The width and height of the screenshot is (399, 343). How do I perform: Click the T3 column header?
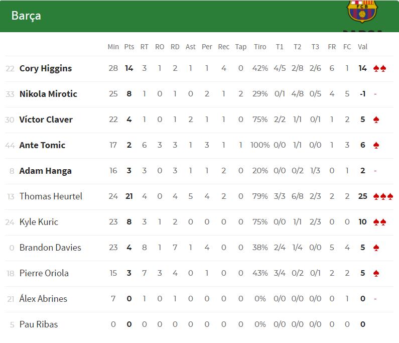pyautogui.click(x=315, y=47)
